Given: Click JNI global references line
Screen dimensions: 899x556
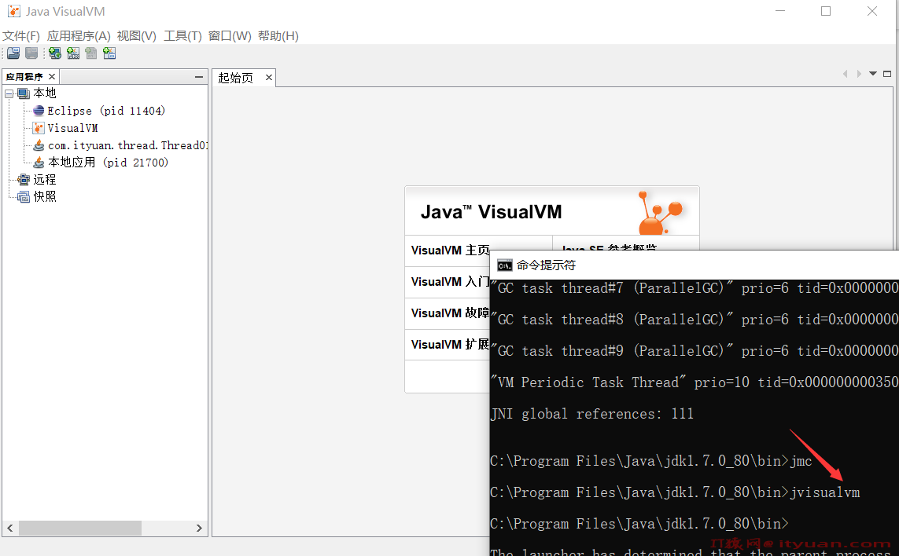Looking at the screenshot, I should click(x=591, y=414).
